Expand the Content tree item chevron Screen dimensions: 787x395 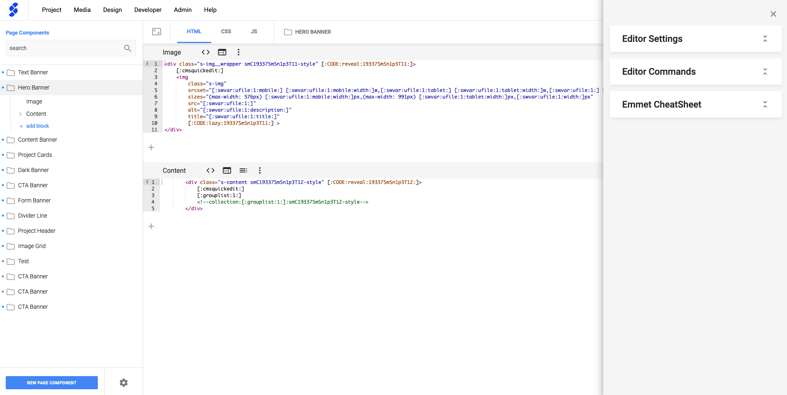pos(21,114)
